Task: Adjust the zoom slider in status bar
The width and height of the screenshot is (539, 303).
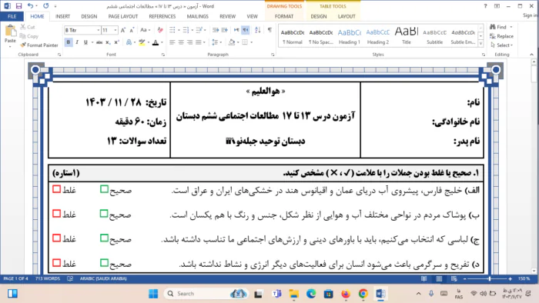Action: tap(490, 278)
